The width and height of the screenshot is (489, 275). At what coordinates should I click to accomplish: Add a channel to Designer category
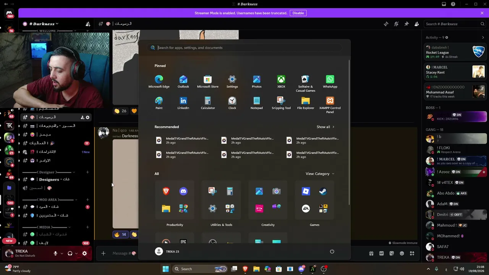(x=87, y=172)
